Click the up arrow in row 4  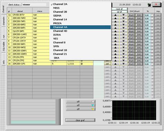[115, 28]
